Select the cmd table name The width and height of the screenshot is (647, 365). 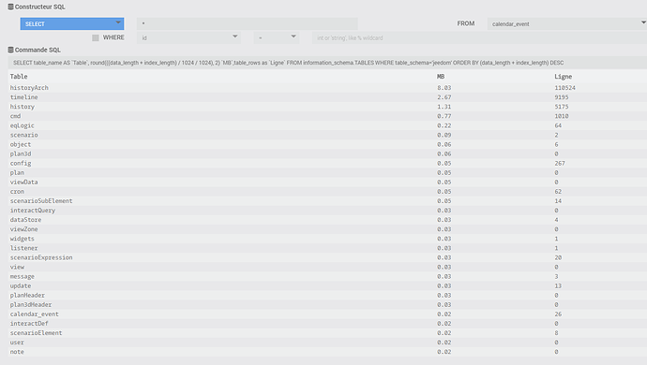tap(15, 116)
